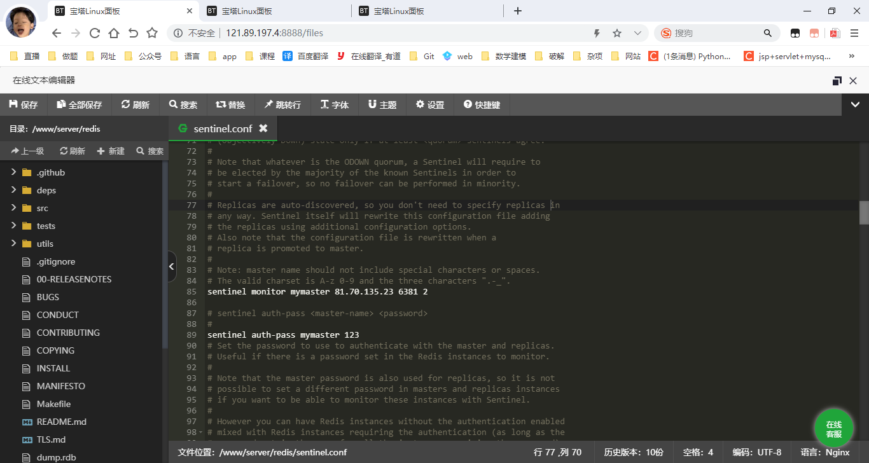Show Shortcuts (快捷键) help
The image size is (869, 463).
point(482,105)
